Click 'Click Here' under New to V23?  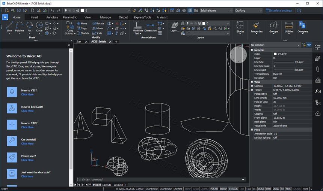(27, 94)
